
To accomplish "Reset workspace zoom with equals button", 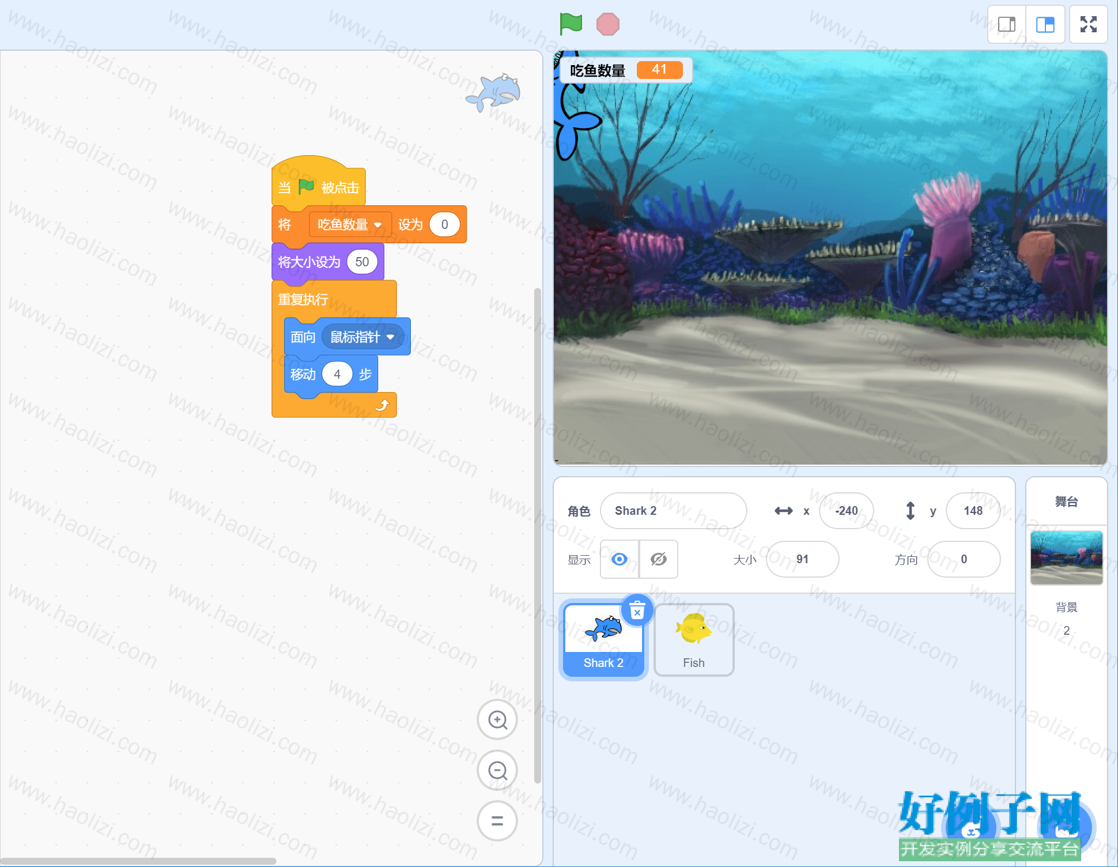I will coord(497,821).
